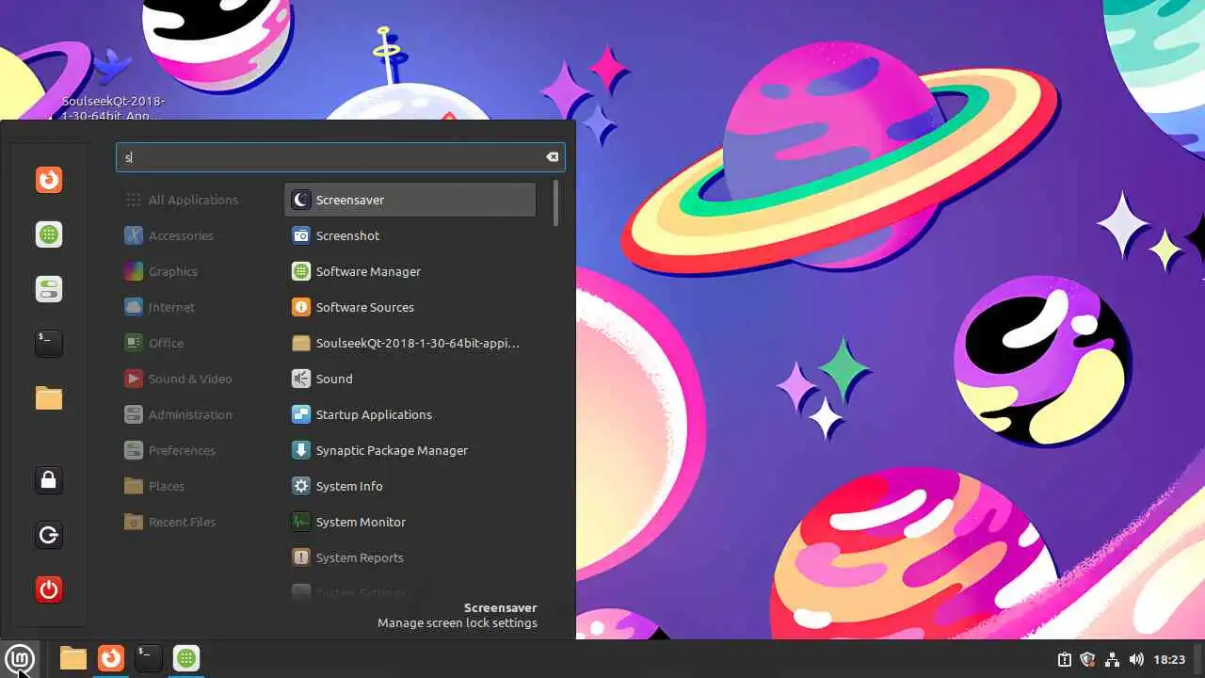Open Software Manager in results list
The image size is (1205, 678).
coord(410,271)
